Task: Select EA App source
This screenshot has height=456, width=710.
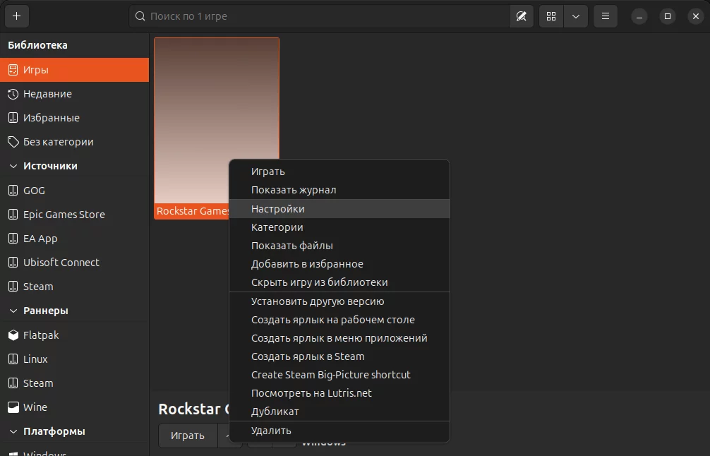Action: coord(74,239)
